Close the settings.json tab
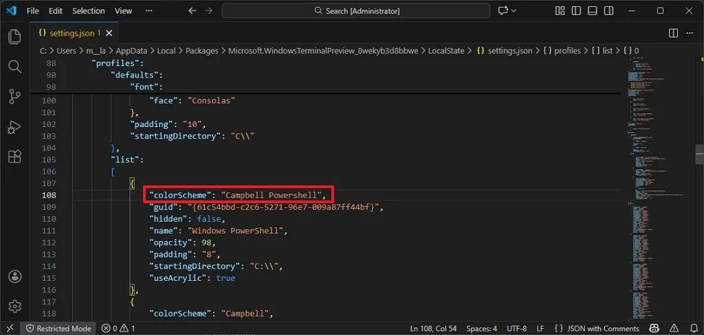Screen dimensions: 704x335 click(x=109, y=33)
